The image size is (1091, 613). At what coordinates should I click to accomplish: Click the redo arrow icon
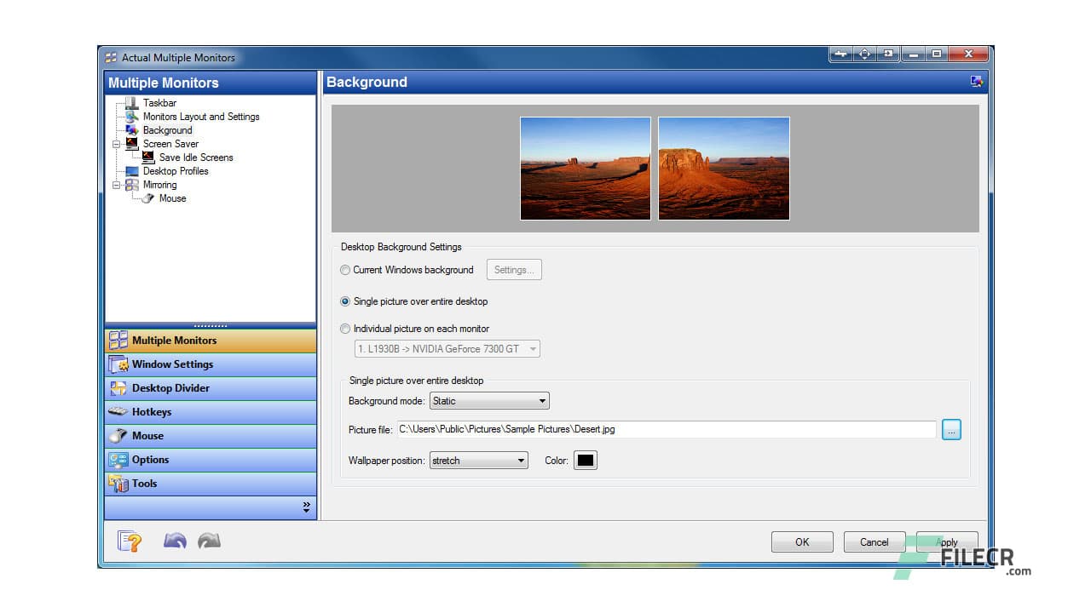209,541
